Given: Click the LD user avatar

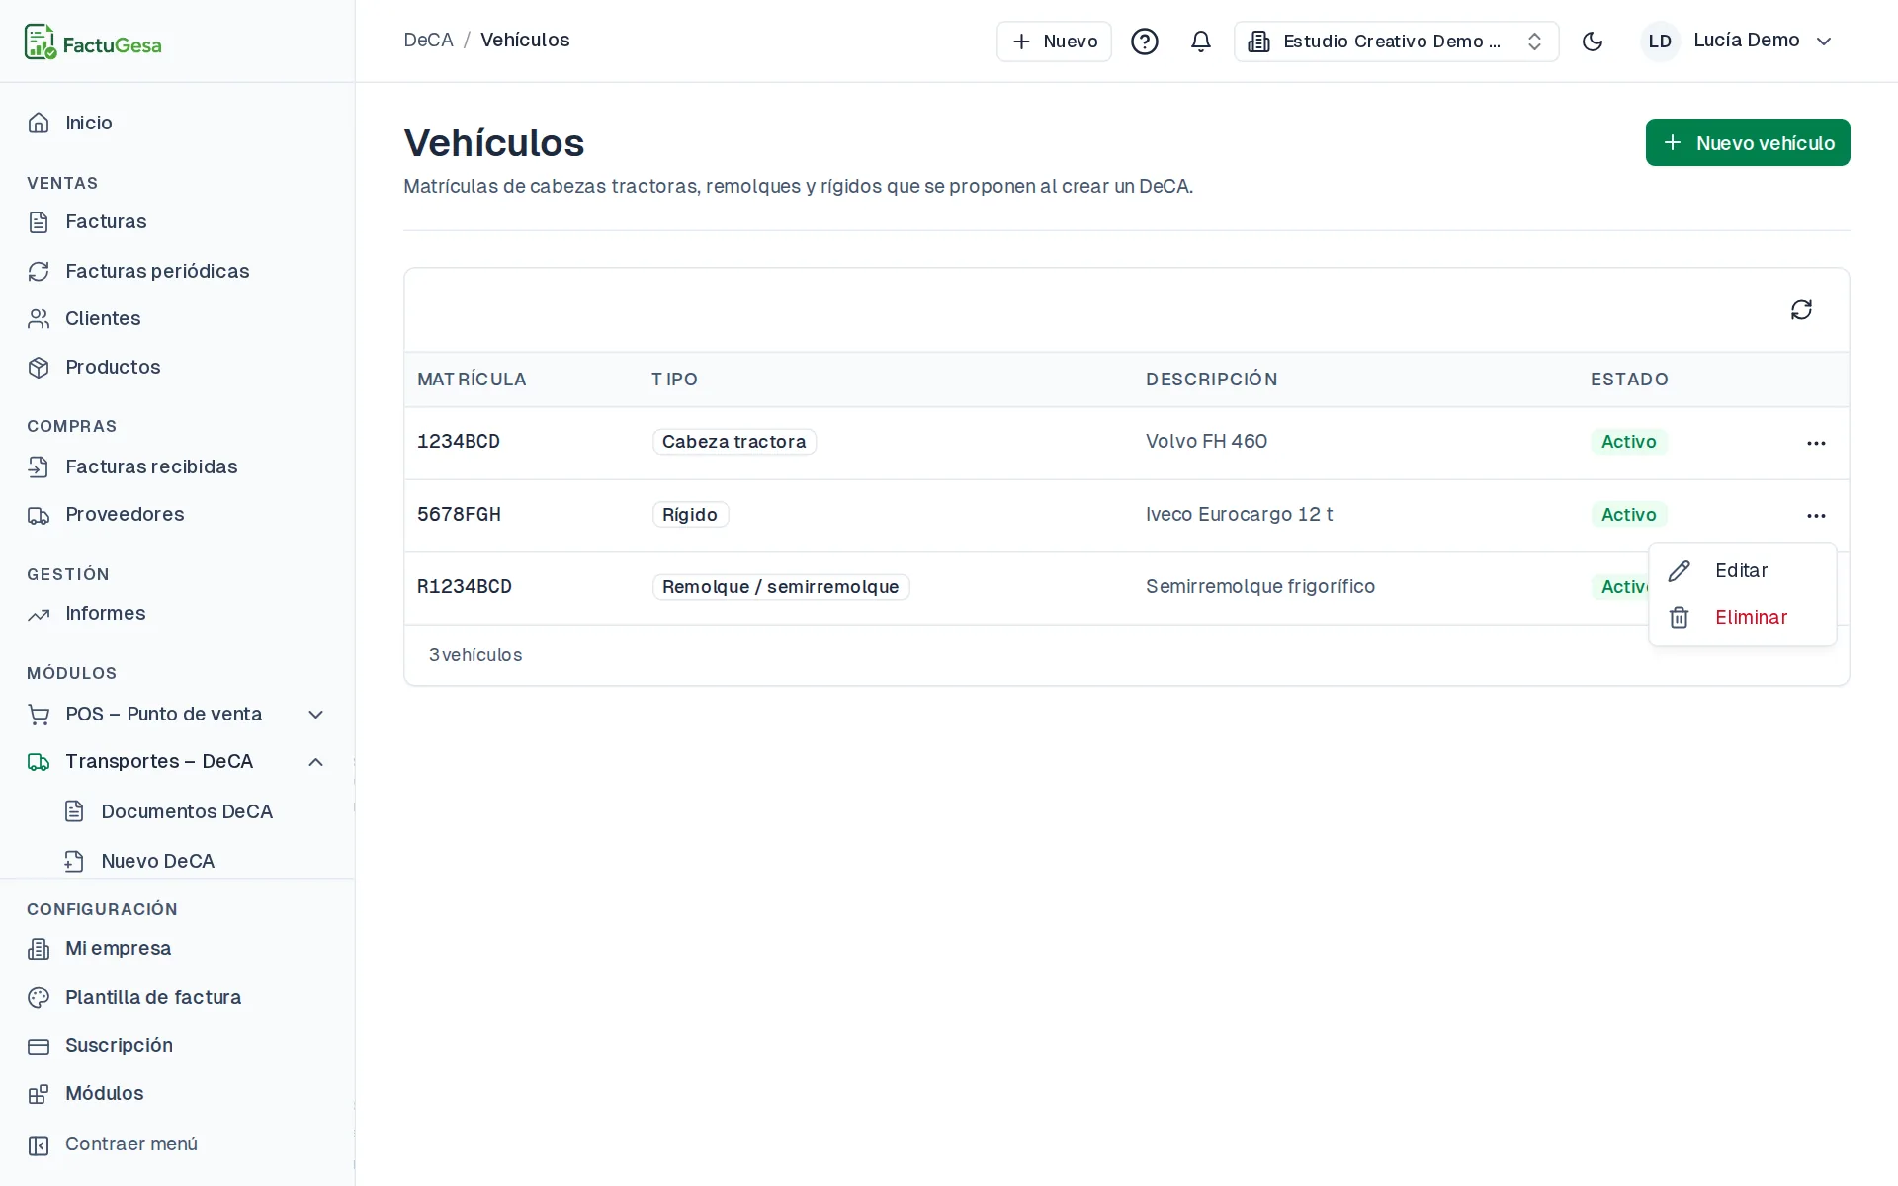Looking at the screenshot, I should point(1660,42).
